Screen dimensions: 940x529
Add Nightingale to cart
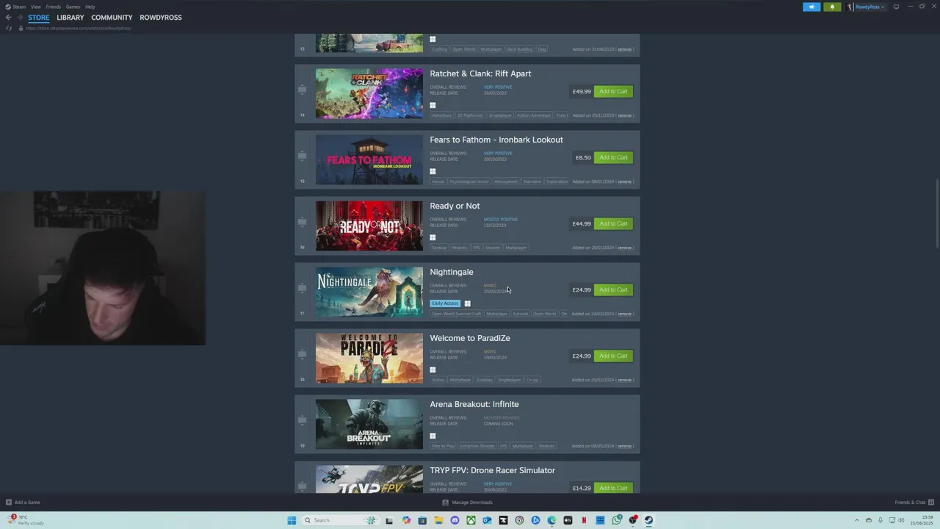pyautogui.click(x=613, y=289)
